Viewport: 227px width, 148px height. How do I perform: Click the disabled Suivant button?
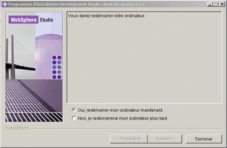165,139
